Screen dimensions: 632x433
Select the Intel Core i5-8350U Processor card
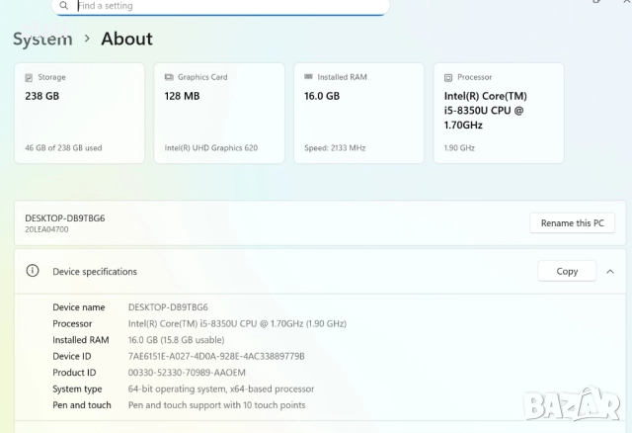point(498,113)
